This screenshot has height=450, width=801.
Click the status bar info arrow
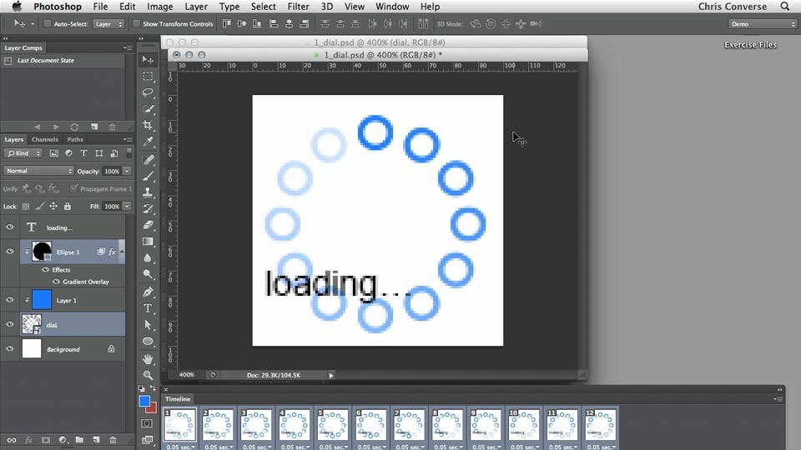tap(331, 375)
